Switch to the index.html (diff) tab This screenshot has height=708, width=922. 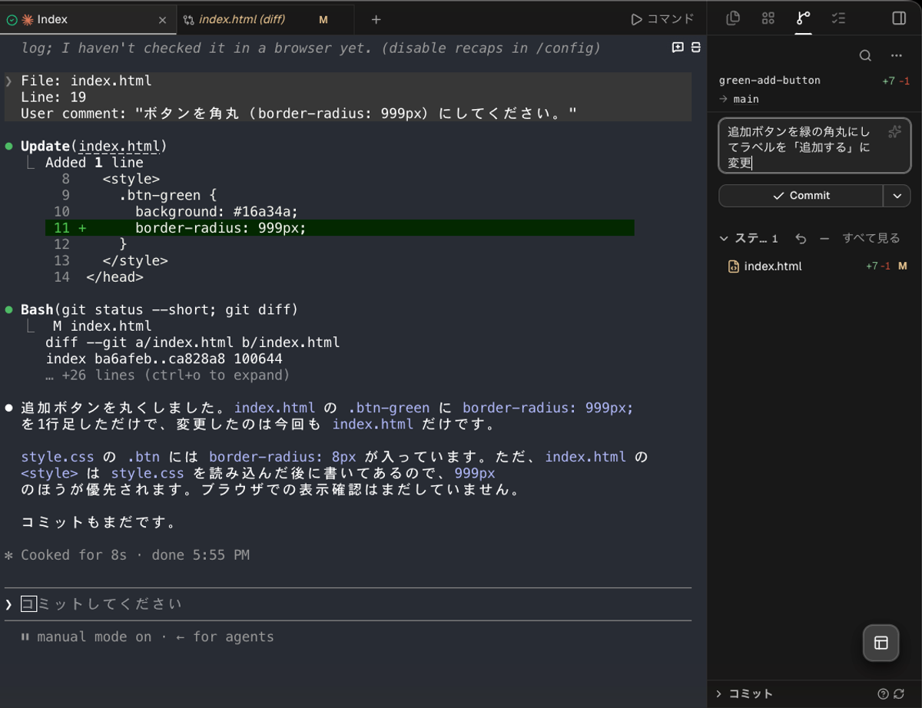point(265,19)
